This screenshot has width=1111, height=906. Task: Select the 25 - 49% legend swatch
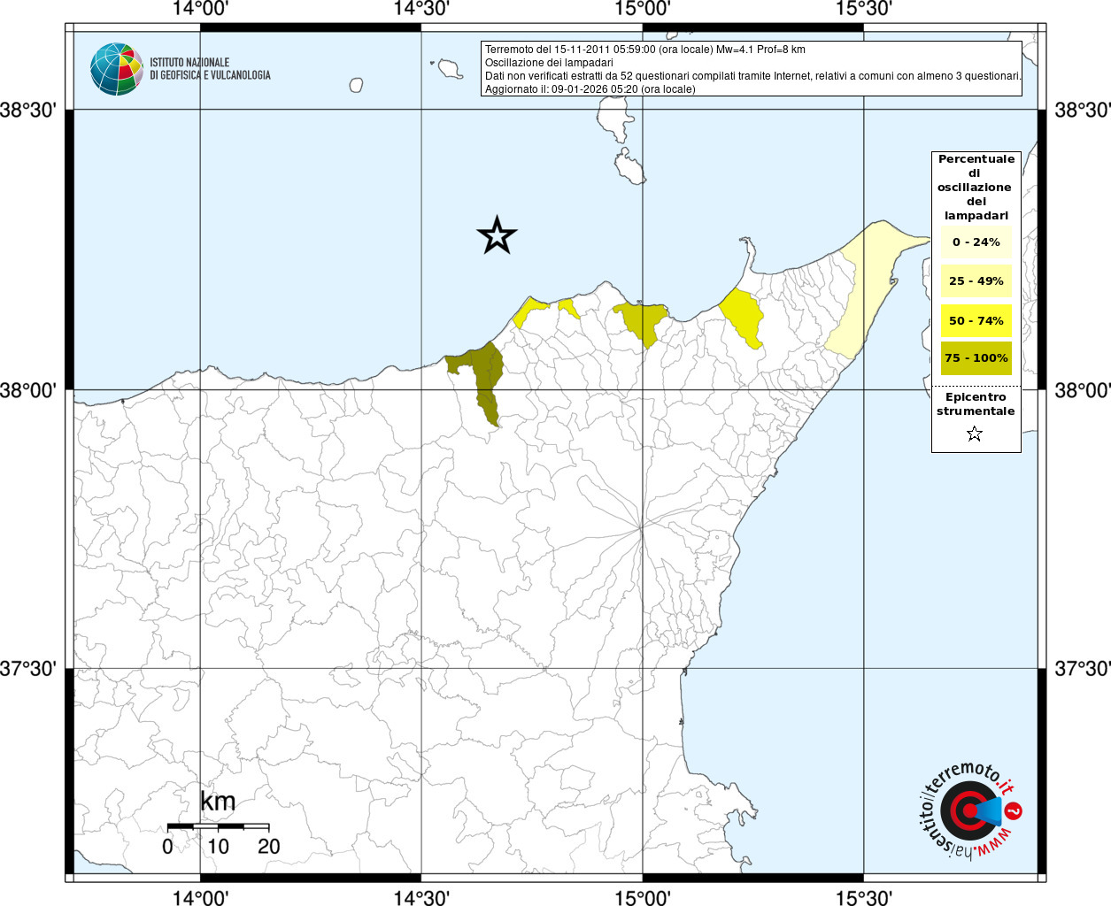[976, 280]
